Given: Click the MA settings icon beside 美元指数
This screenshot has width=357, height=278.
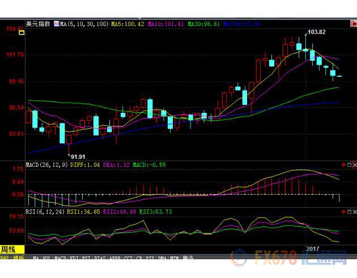Looking at the screenshot, I should pos(56,24).
